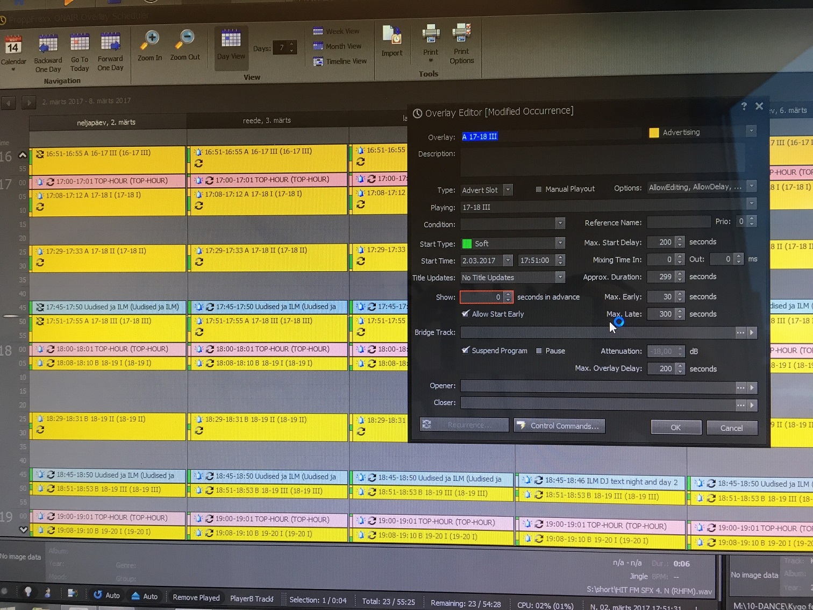Disable the Suspend Program checkbox
This screenshot has height=610, width=813.
466,350
